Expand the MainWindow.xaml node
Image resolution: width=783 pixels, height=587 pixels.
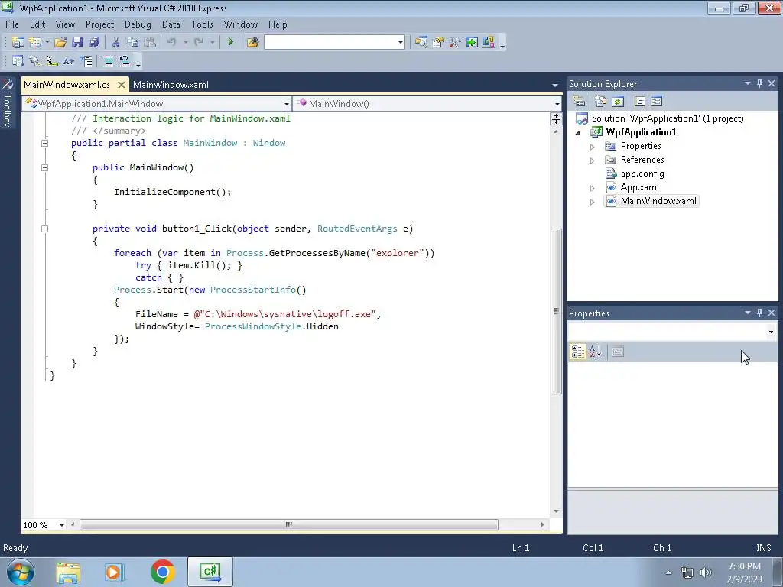coord(593,202)
